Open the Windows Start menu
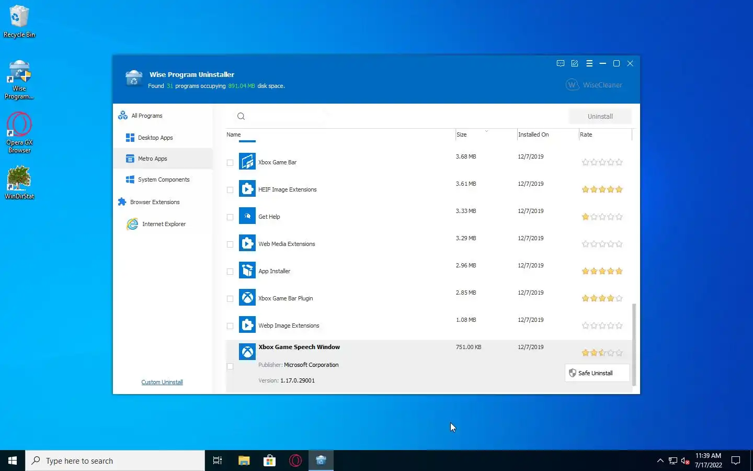Screen dimensions: 753x471 click(13, 461)
